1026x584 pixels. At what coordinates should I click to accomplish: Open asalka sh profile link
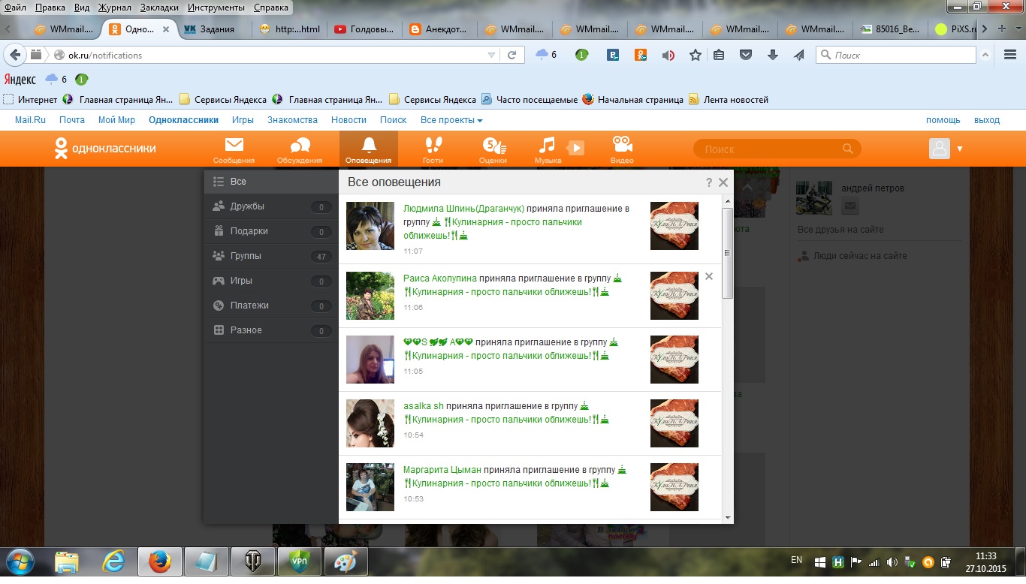[424, 406]
